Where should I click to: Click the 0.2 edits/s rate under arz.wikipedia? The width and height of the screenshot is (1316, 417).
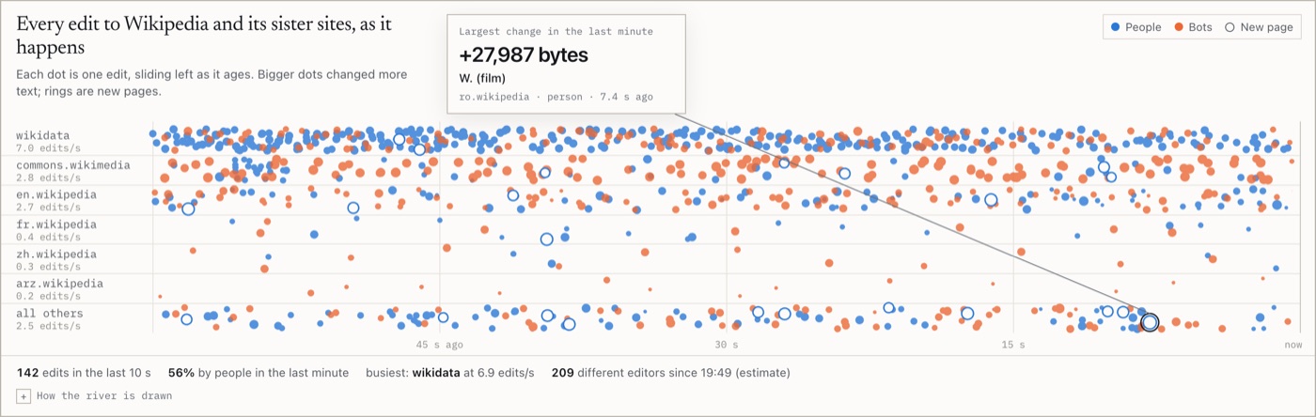[48, 296]
